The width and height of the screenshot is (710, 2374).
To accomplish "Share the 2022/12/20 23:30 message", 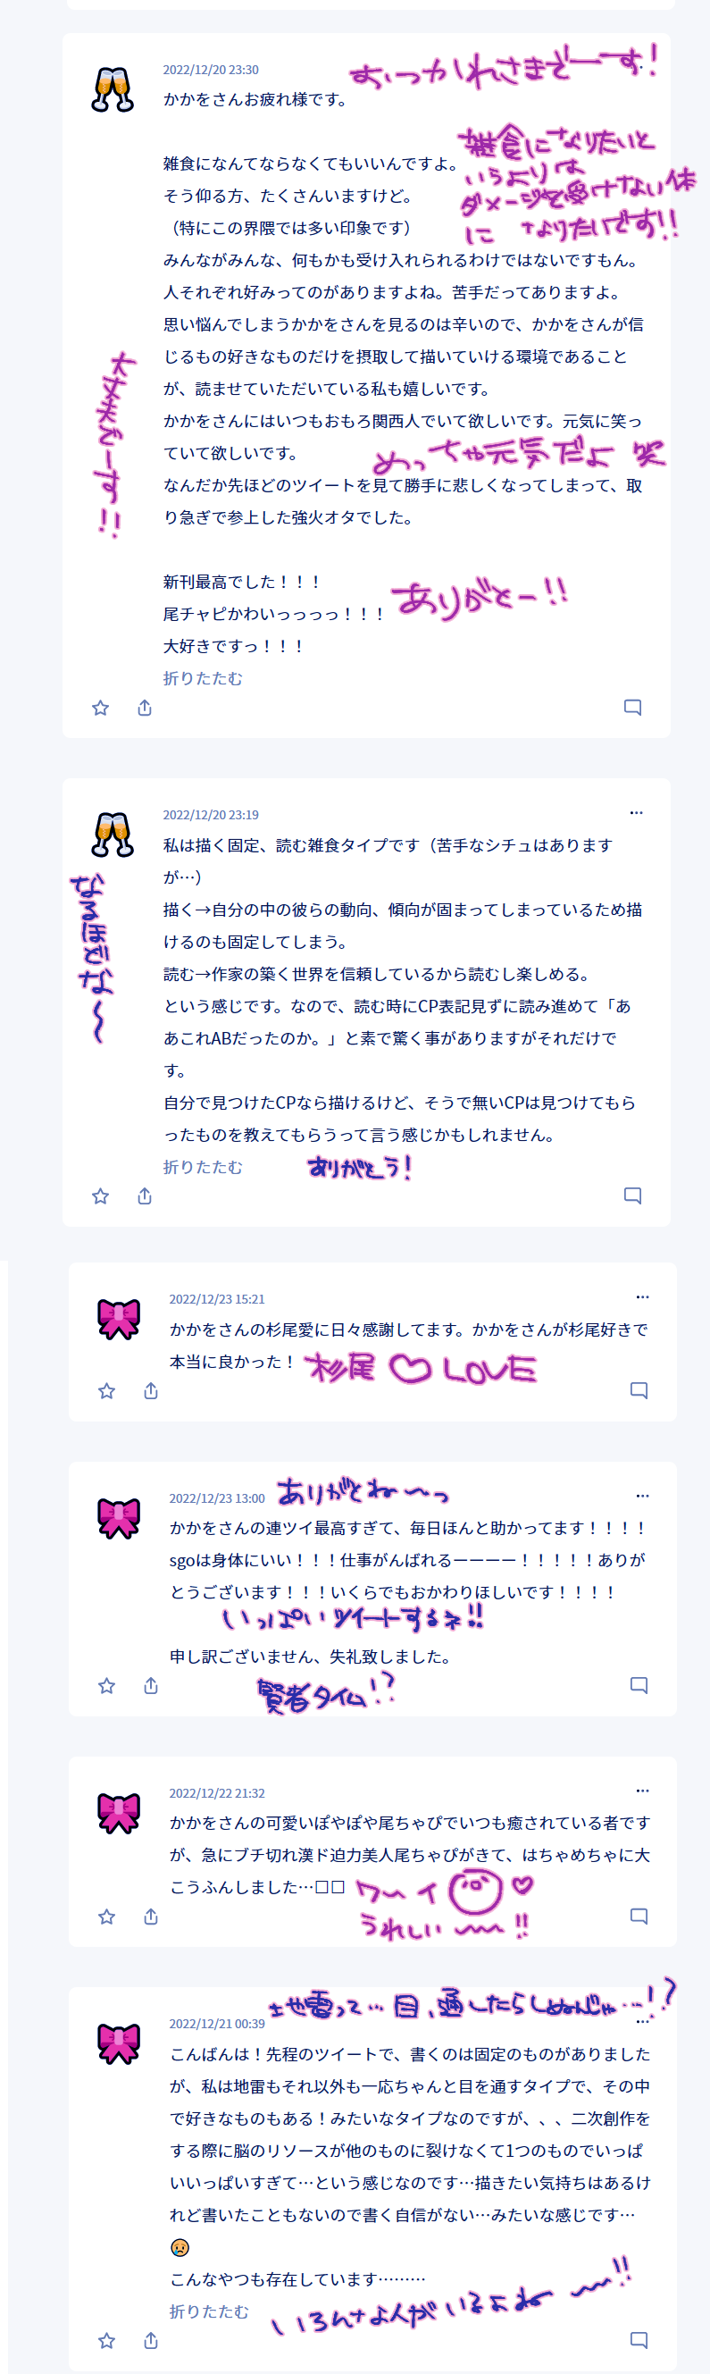I will (x=145, y=708).
